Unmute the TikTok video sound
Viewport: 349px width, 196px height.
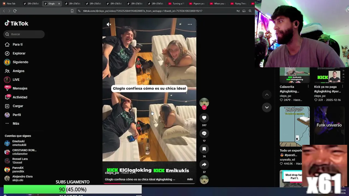tap(109, 24)
